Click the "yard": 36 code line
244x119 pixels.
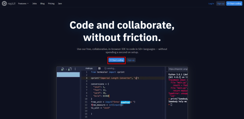pos(100,93)
